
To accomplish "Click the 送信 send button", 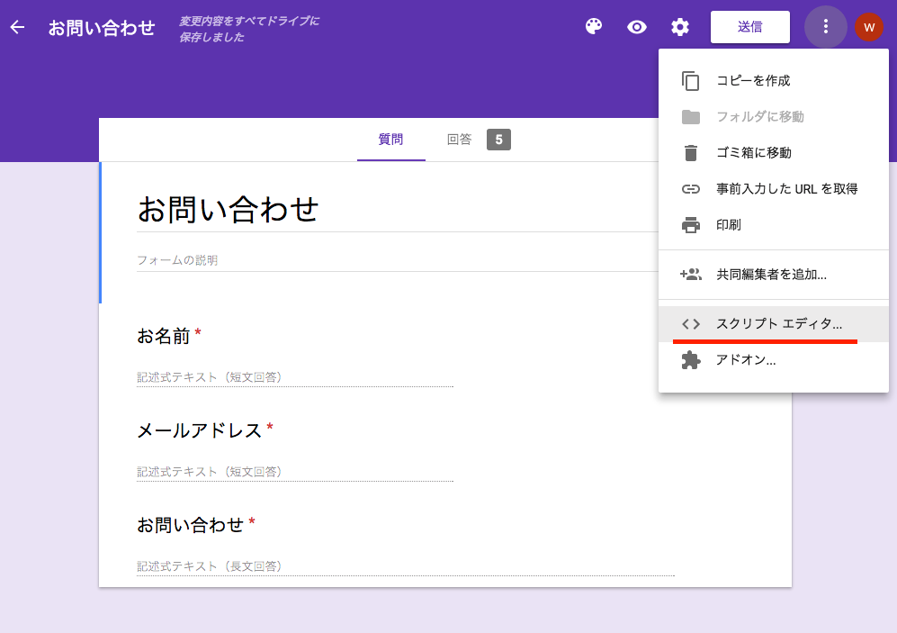I will pyautogui.click(x=750, y=27).
